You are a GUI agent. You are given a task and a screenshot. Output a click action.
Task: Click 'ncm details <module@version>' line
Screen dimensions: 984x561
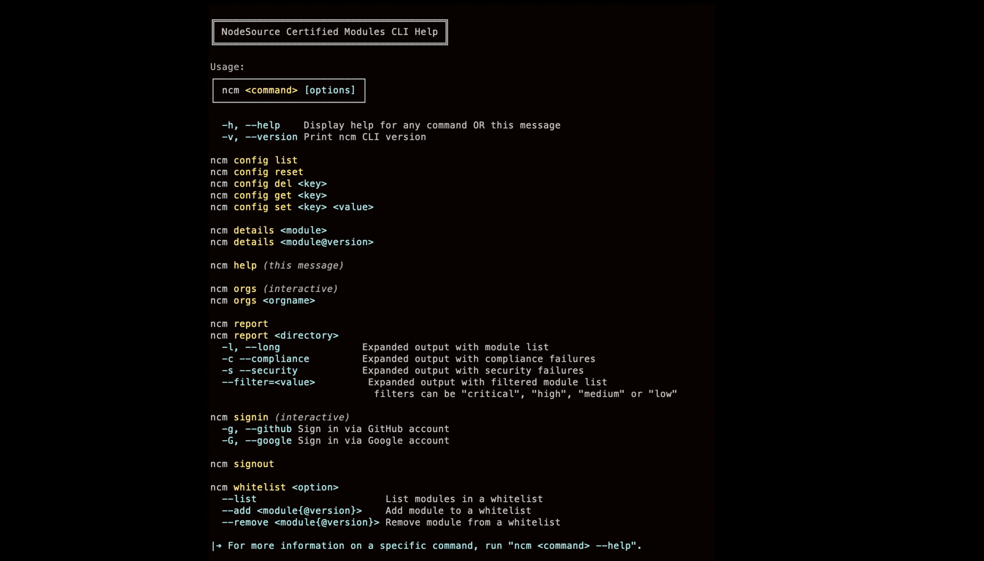[292, 242]
